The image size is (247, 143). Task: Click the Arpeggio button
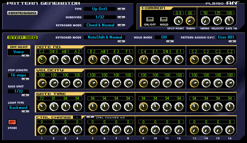click(22, 13)
